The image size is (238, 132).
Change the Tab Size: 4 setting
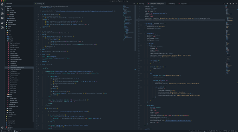[x=219, y=131]
